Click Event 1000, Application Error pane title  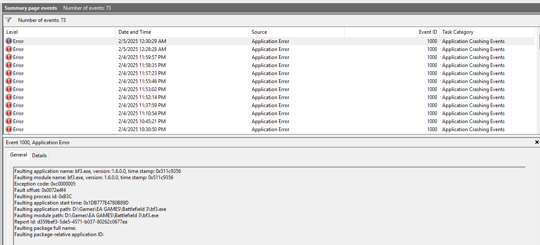pos(38,143)
